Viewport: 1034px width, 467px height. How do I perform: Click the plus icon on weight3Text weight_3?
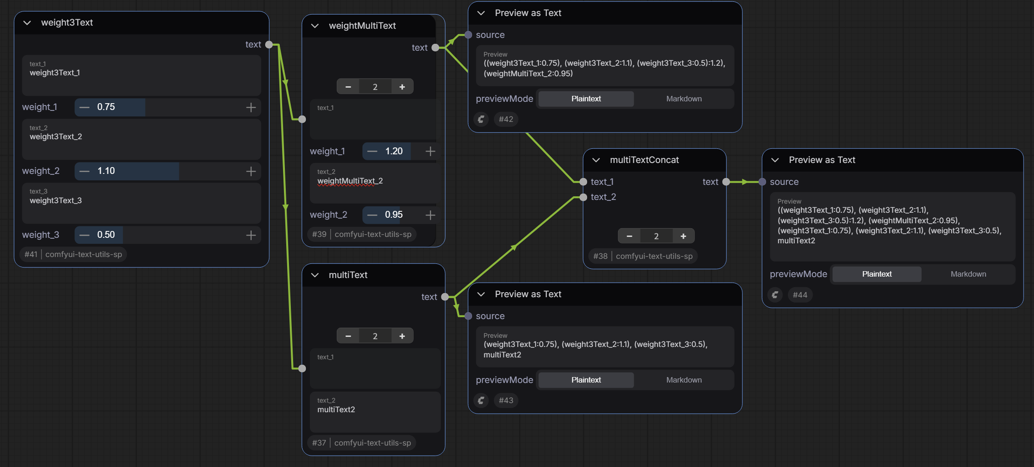[x=251, y=235]
